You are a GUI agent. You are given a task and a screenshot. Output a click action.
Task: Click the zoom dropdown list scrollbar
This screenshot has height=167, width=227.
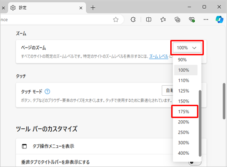(x=200, y=123)
